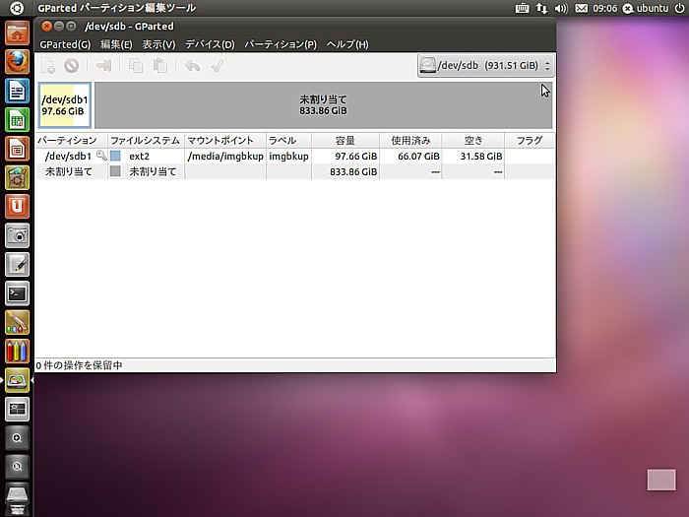
Task: Select the 未割り当て row in partition list
Action: 294,171
